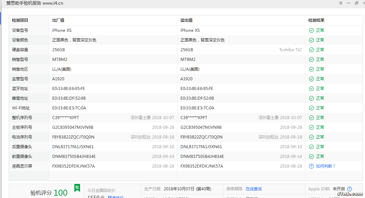Click the 验机评分 100 score
This screenshot has width=365, height=198.
49,193
